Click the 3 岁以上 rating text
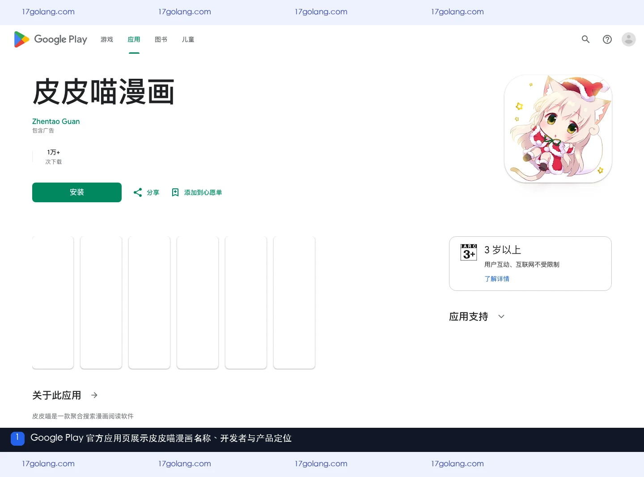Screen dimensions: 644x477 pyautogui.click(x=503, y=250)
